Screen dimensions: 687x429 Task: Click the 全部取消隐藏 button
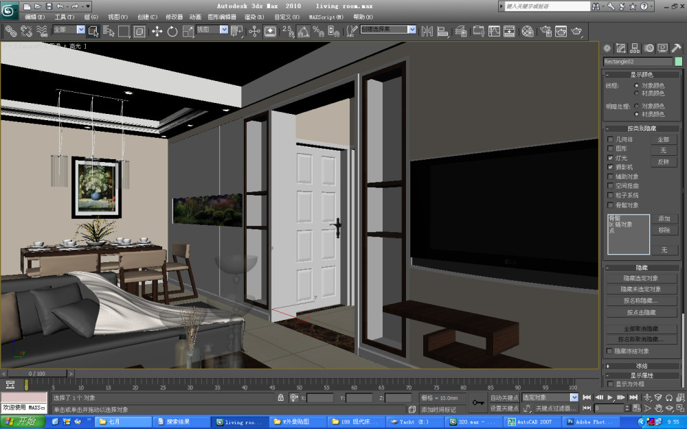click(642, 328)
